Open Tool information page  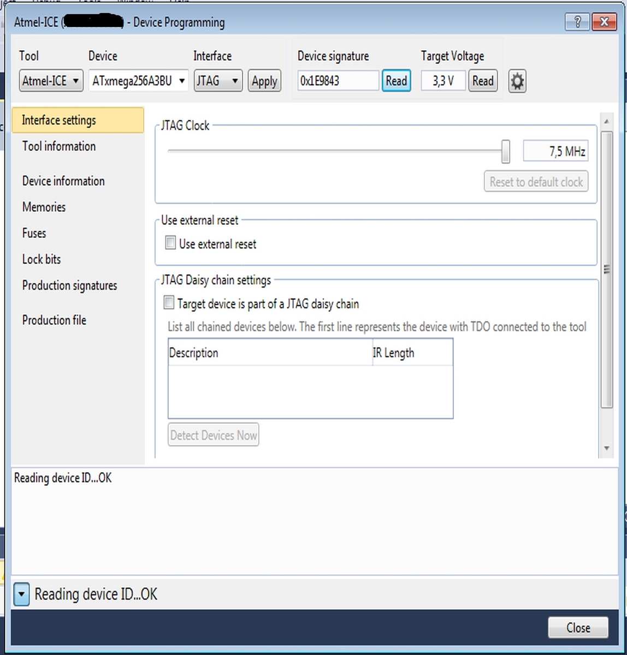tap(59, 146)
